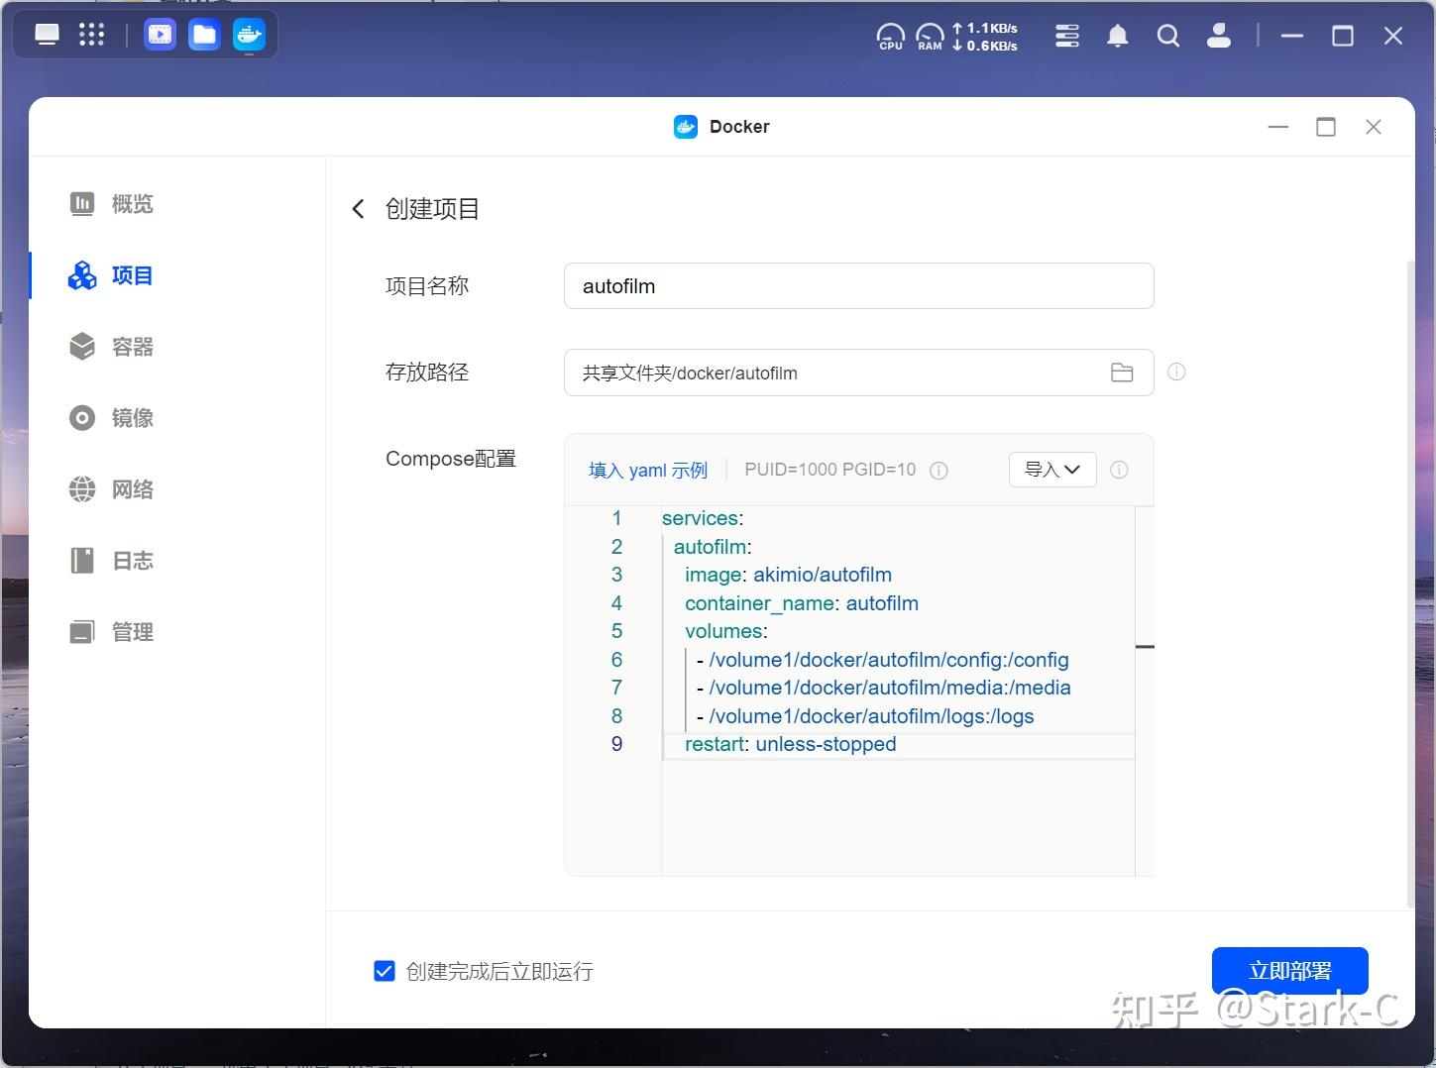The height and width of the screenshot is (1068, 1436).
Task: Click the Docker whale icon in the taskbar
Action: coord(249,33)
